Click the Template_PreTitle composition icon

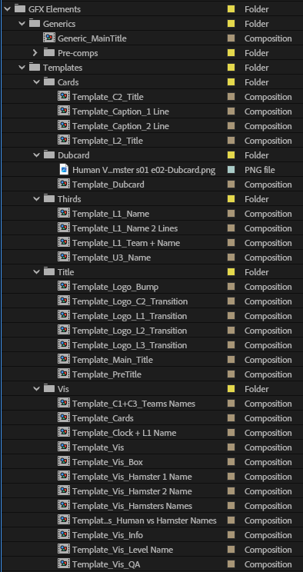64,374
